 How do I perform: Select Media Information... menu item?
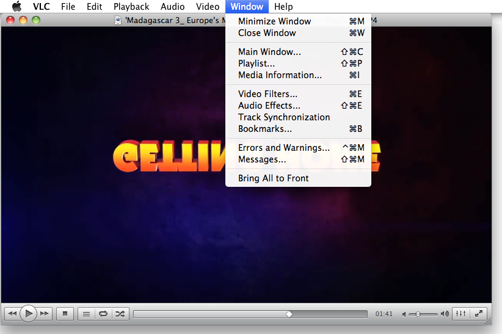[x=280, y=75]
